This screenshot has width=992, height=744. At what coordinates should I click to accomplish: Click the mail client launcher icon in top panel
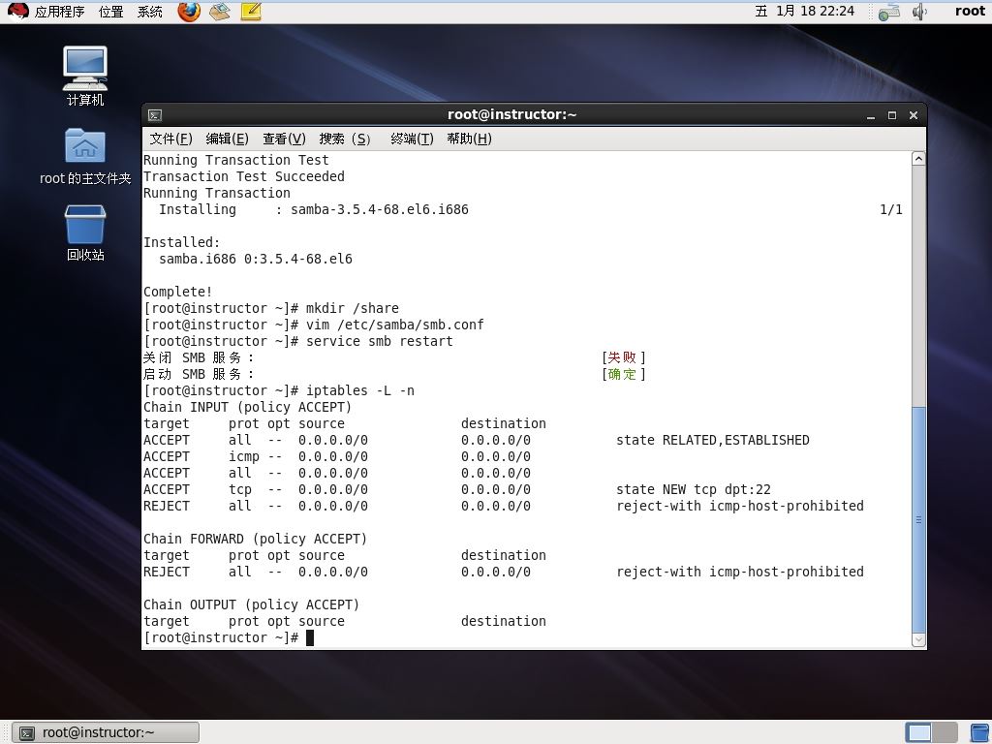click(x=220, y=12)
